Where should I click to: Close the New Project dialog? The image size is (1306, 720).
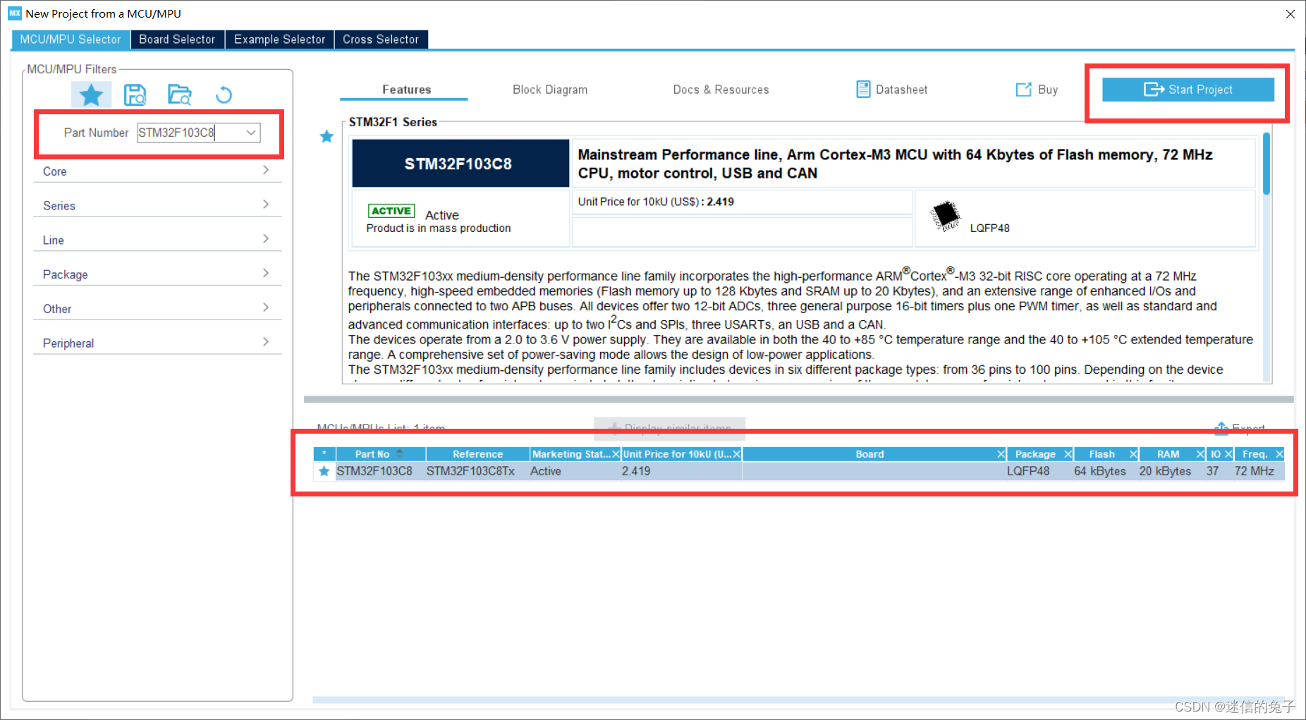[x=1290, y=13]
